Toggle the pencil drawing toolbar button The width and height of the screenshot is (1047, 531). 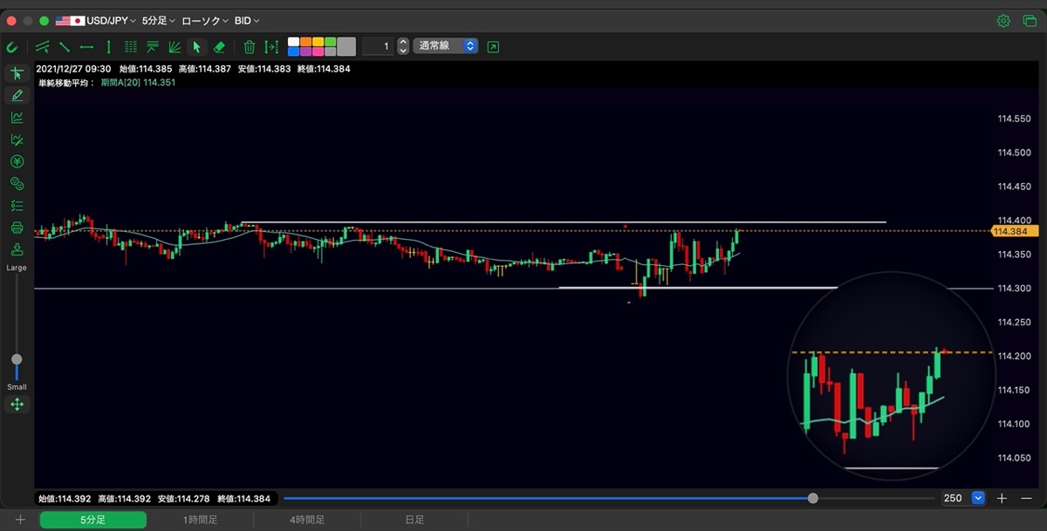point(17,95)
